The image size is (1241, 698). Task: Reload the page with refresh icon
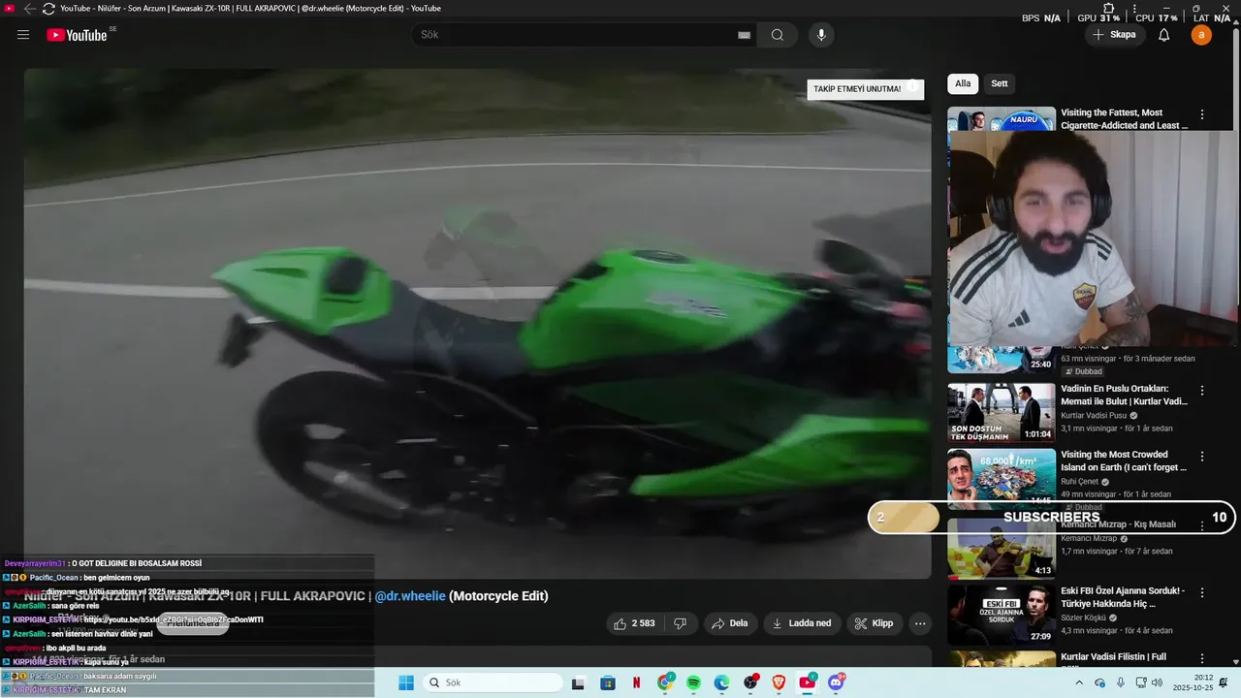tap(48, 9)
